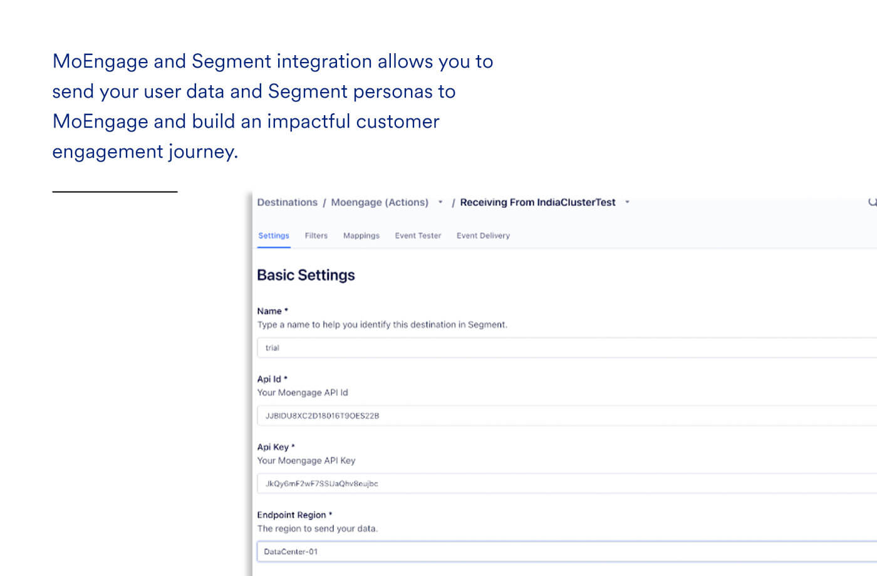Expand the Receiving From IndiaClusterTest dropdown arrow
Viewport: 877px width, 576px height.
[627, 202]
